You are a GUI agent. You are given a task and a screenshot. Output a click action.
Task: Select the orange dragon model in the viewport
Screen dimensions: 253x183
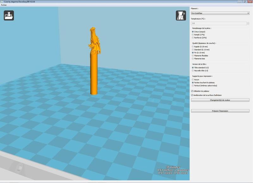click(x=94, y=61)
